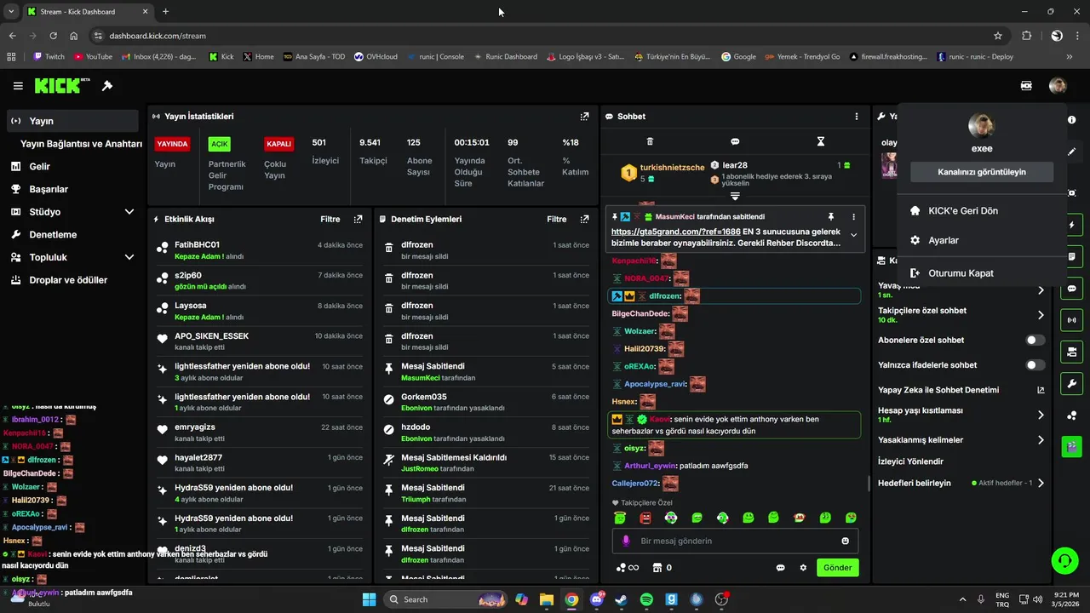Screen dimensions: 1090x613
Task: Toggle Abonelere özel sohbet switch
Action: pyautogui.click(x=1035, y=340)
